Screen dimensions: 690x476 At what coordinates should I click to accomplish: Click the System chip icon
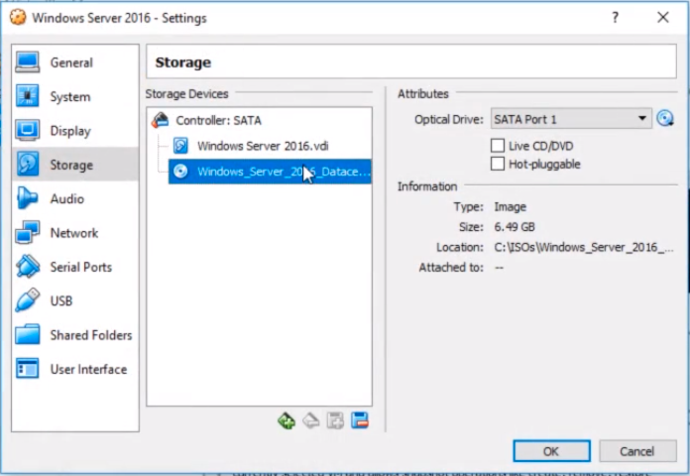[28, 96]
